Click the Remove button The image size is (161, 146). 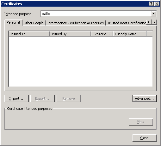click(69, 98)
